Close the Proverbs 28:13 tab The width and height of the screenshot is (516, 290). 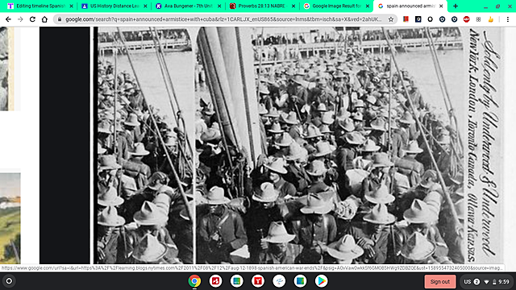[293, 6]
